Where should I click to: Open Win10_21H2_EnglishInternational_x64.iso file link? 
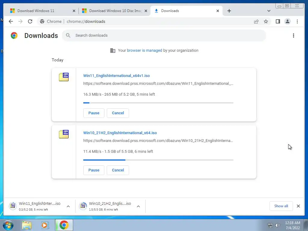[120, 133]
